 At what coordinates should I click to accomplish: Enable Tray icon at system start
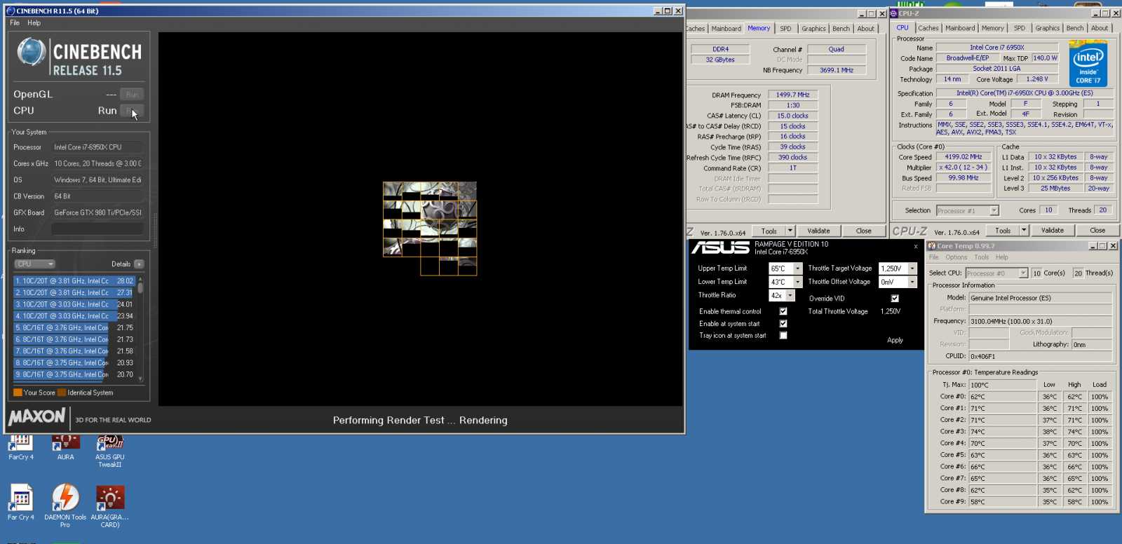coord(783,336)
